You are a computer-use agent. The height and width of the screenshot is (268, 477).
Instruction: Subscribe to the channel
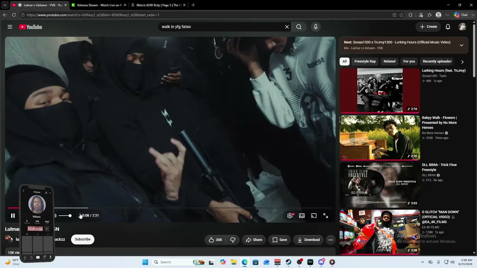click(83, 239)
